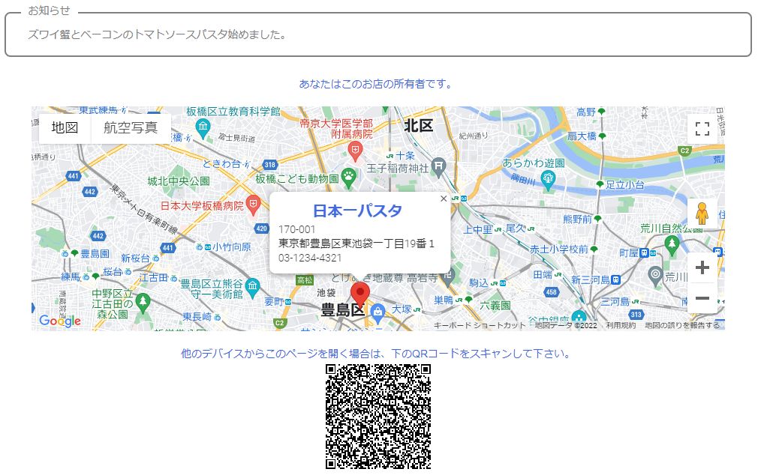Open the 利用規約 link

[x=621, y=325]
